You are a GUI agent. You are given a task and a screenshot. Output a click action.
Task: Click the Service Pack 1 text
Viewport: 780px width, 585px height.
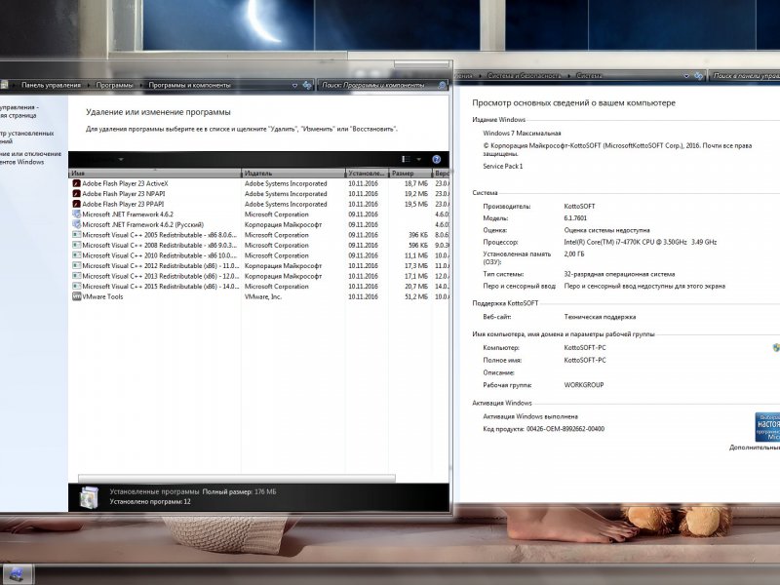(x=503, y=166)
